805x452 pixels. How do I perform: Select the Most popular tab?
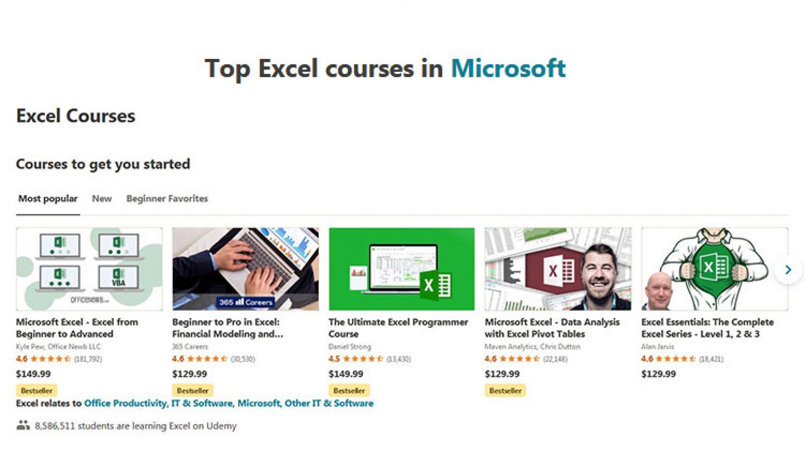coord(48,199)
